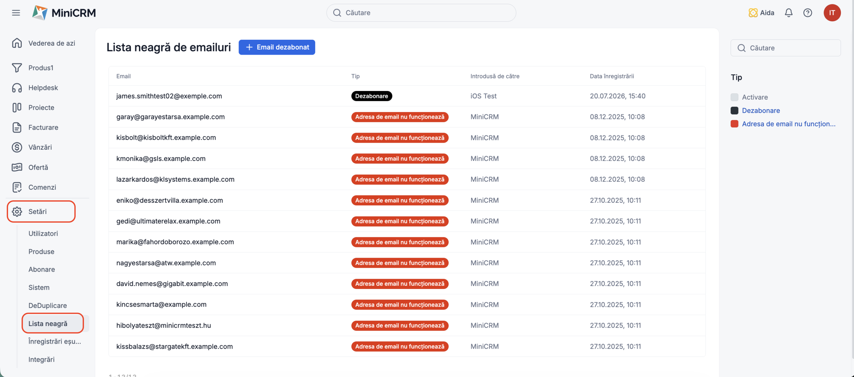Image resolution: width=854 pixels, height=377 pixels.
Task: Go to Vederea de azi page
Action: pos(52,43)
